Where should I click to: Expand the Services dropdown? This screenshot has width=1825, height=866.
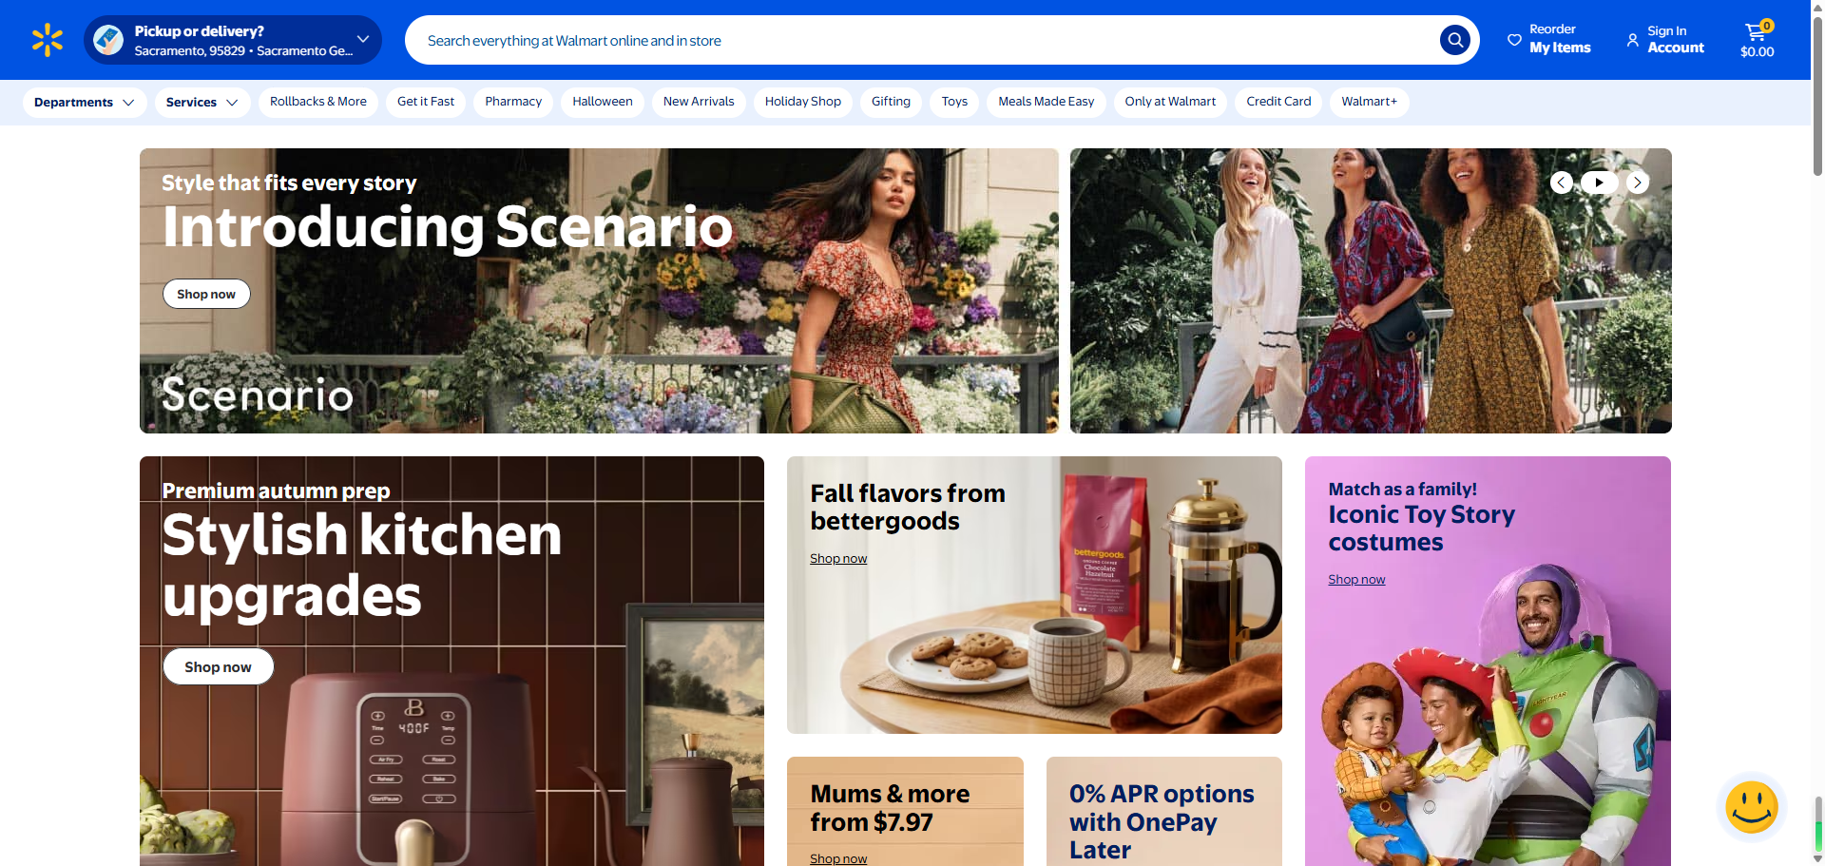(202, 103)
